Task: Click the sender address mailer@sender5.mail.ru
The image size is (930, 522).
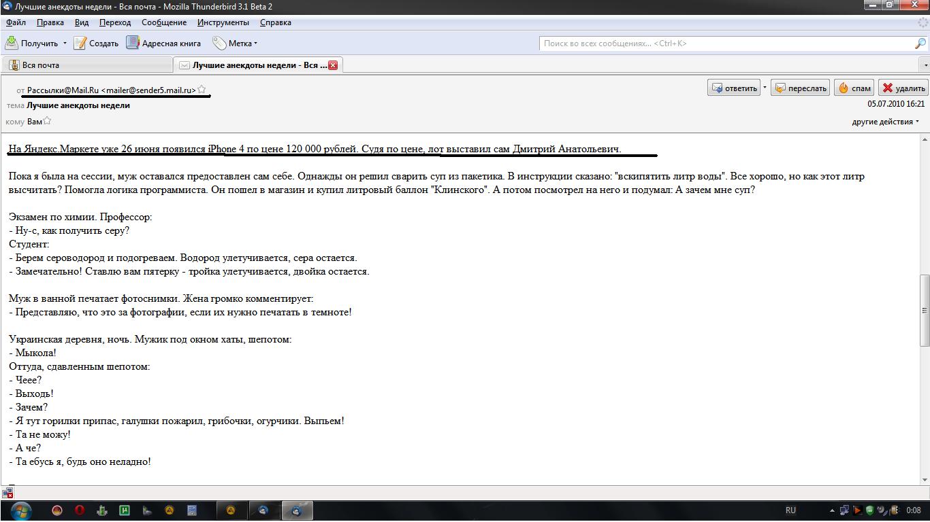Action: (x=148, y=90)
